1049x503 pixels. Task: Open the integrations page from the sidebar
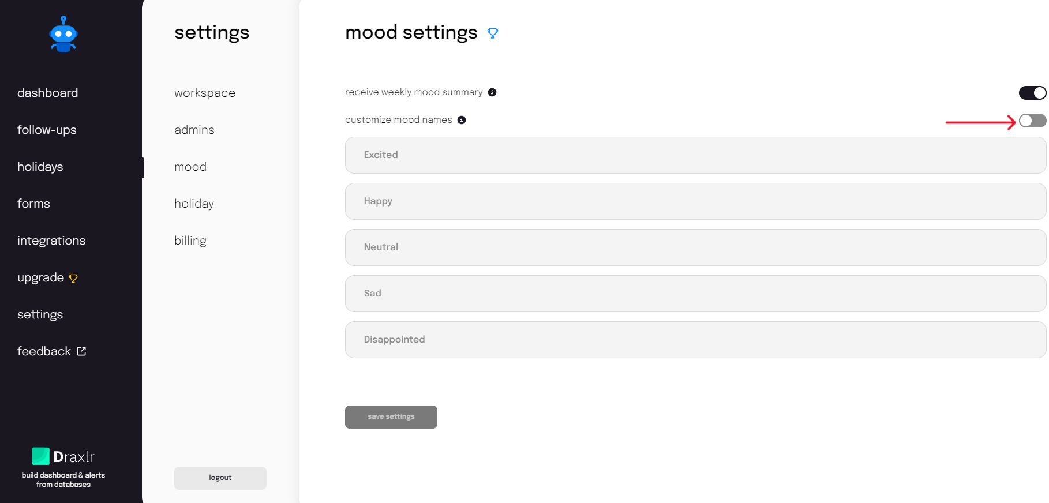51,241
